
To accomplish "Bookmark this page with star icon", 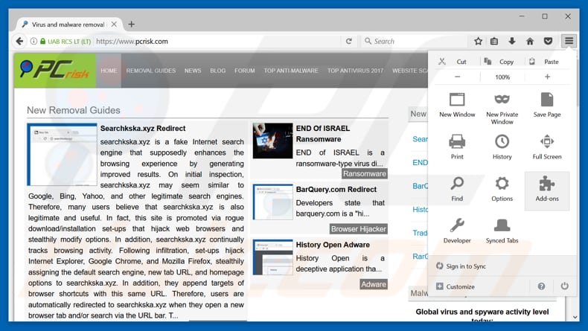I will pyautogui.click(x=478, y=41).
